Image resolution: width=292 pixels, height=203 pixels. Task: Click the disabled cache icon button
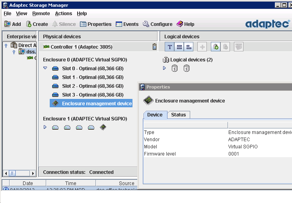[x=239, y=47]
